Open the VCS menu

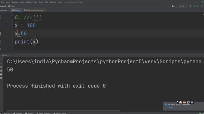[47, 2]
